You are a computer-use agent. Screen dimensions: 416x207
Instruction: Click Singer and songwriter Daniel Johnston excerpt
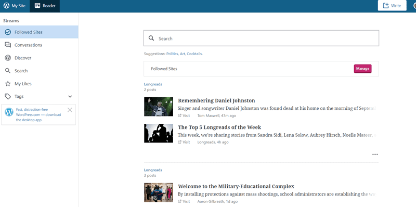click(277, 108)
